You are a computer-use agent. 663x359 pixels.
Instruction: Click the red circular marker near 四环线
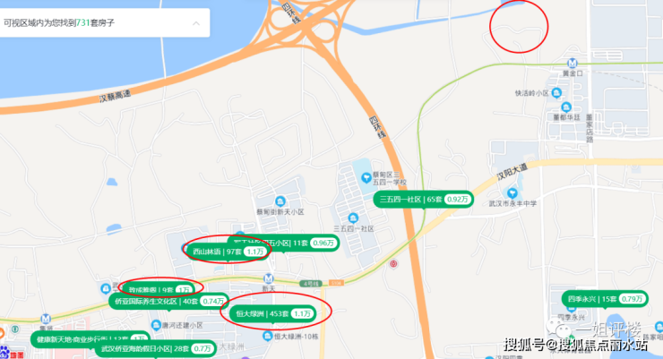[x=393, y=264]
